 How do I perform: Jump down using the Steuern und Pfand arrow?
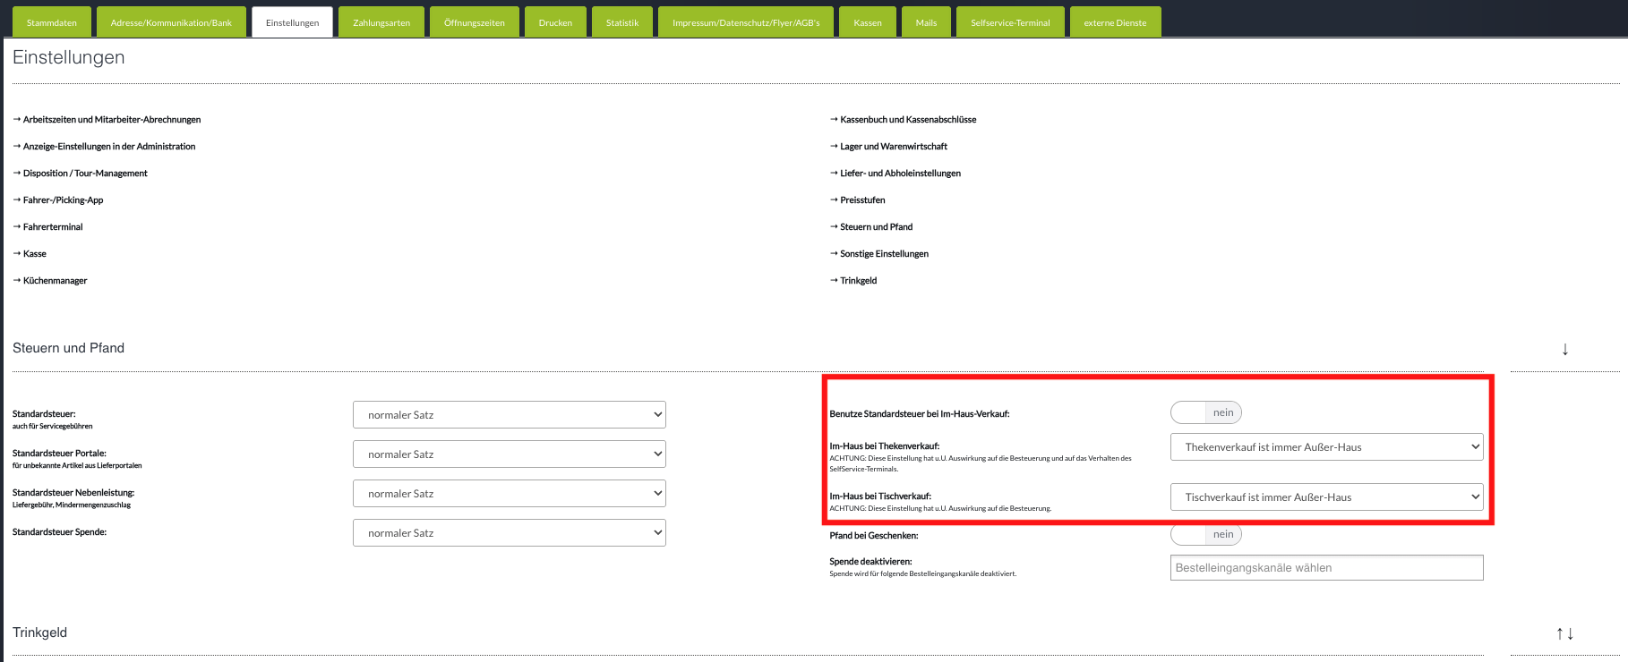coord(1564,349)
